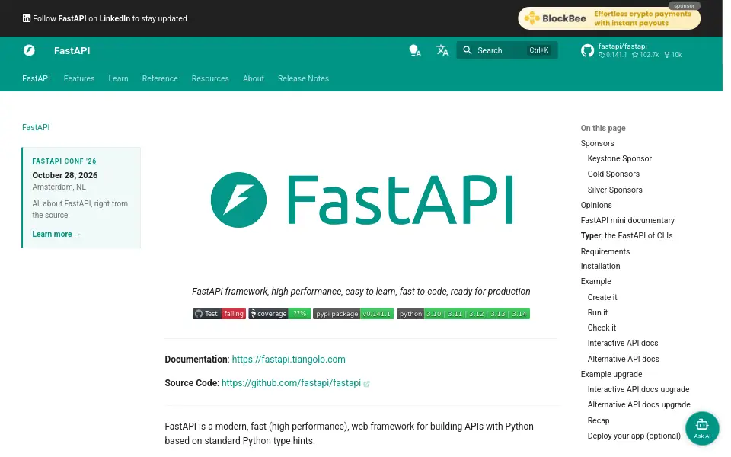731x457 pixels.
Task: Open the Learn tab
Action: [x=119, y=78]
